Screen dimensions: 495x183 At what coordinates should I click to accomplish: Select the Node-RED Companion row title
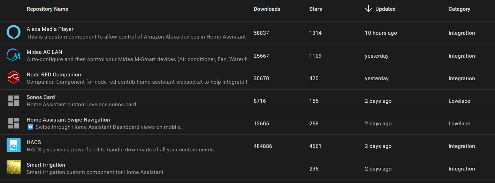pyautogui.click(x=54, y=75)
